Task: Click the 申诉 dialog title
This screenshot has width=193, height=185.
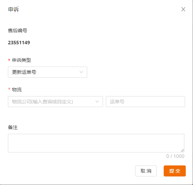Action: coord(13,10)
